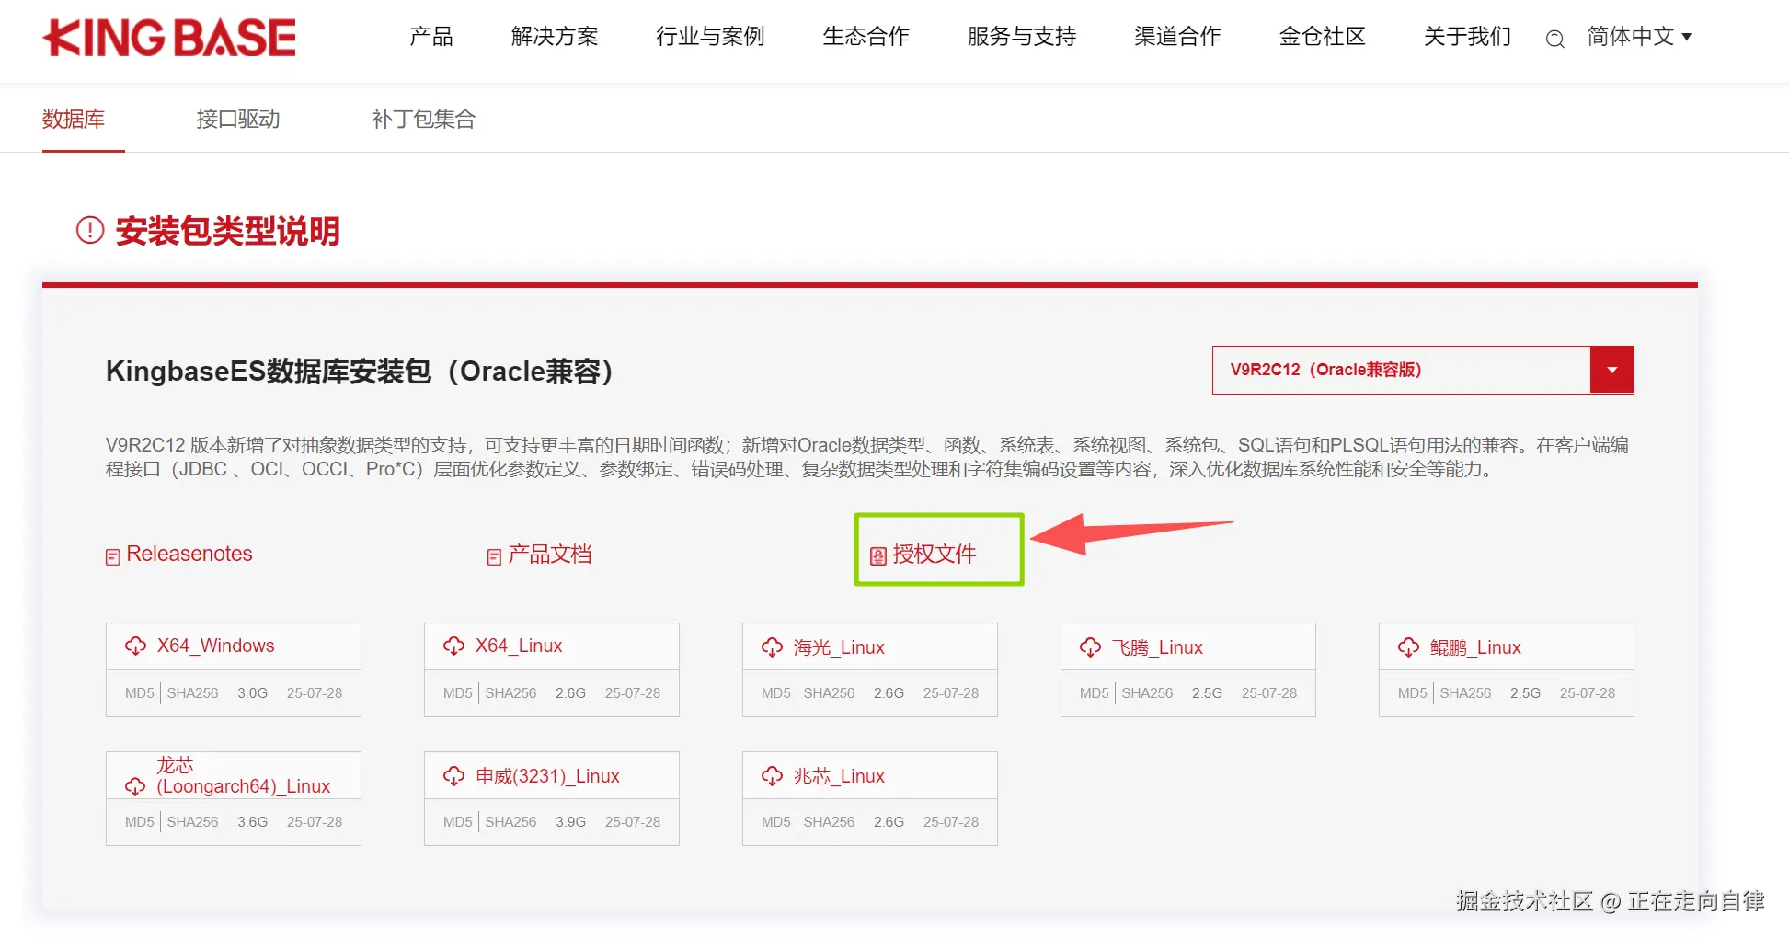This screenshot has width=1789, height=938.
Task: Open the 渠道合作 menu
Action: click(x=1177, y=37)
